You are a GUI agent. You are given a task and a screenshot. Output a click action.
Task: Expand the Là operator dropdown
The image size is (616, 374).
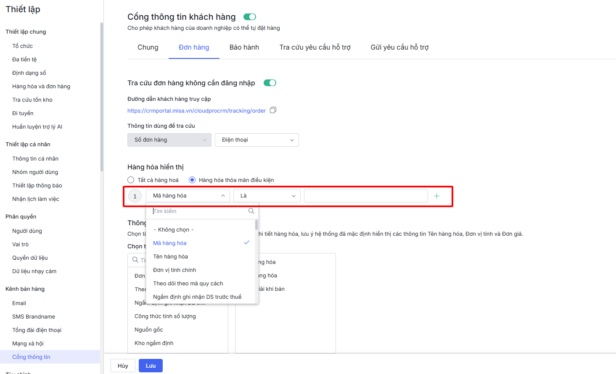pos(267,196)
